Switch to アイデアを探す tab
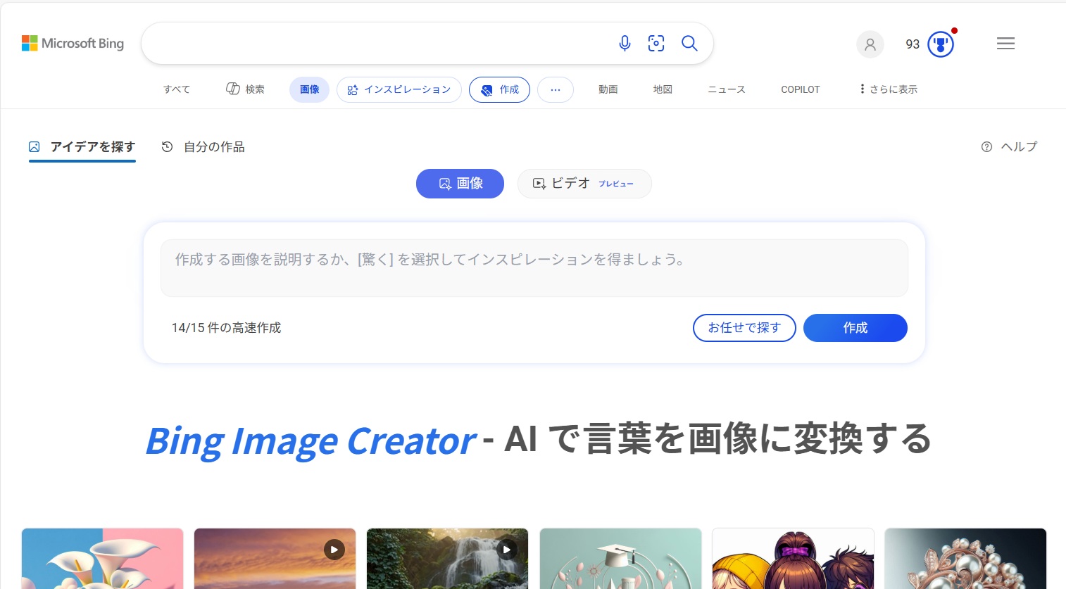This screenshot has height=589, width=1066. (82, 147)
